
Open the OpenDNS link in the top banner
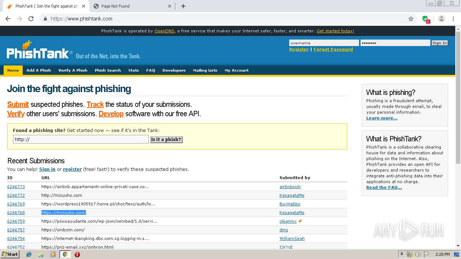164,31
